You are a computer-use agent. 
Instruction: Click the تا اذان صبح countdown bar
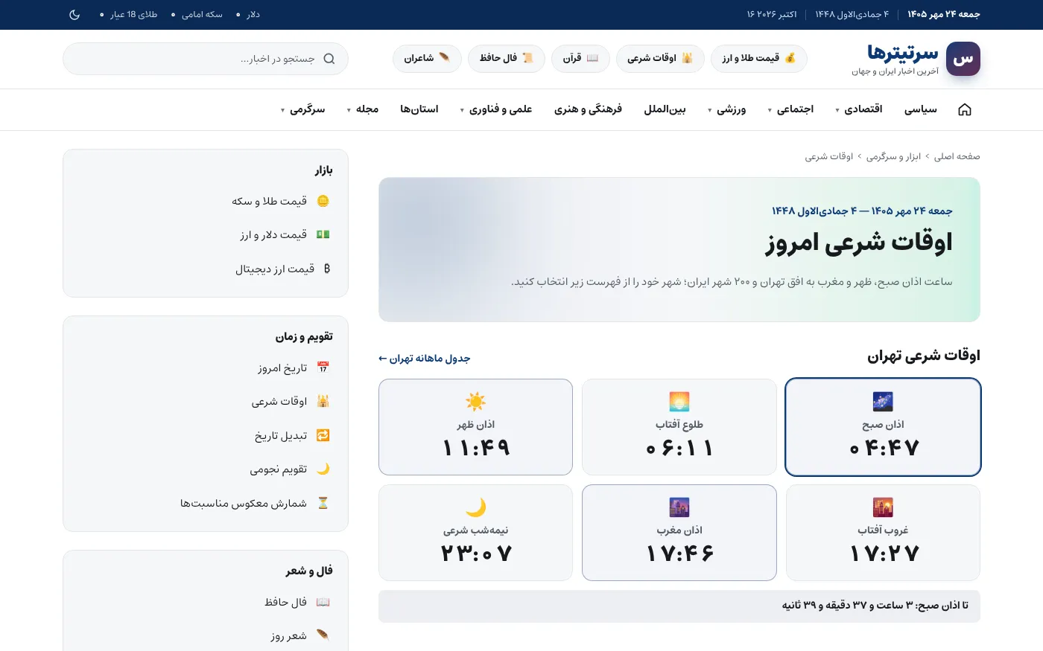click(679, 606)
